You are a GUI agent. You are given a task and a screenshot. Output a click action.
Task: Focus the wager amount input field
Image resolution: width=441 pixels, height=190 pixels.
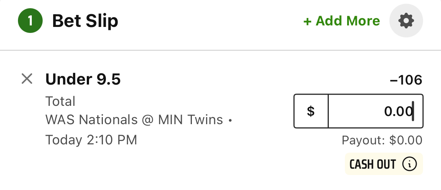point(376,111)
